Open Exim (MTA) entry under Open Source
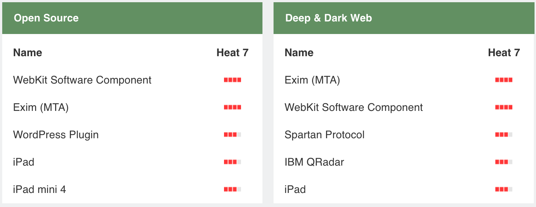The image size is (536, 207). [41, 108]
